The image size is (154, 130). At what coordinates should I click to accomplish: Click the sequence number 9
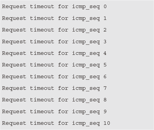coord(105,112)
